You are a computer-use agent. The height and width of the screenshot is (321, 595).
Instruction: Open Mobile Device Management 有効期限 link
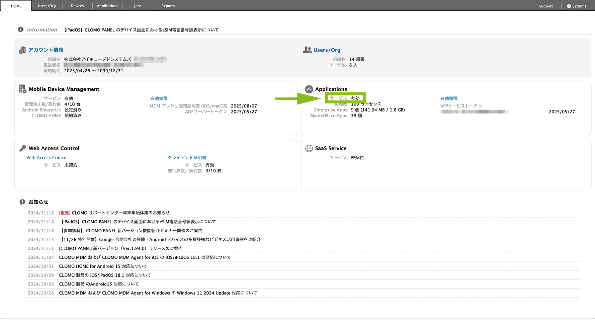pyautogui.click(x=159, y=98)
